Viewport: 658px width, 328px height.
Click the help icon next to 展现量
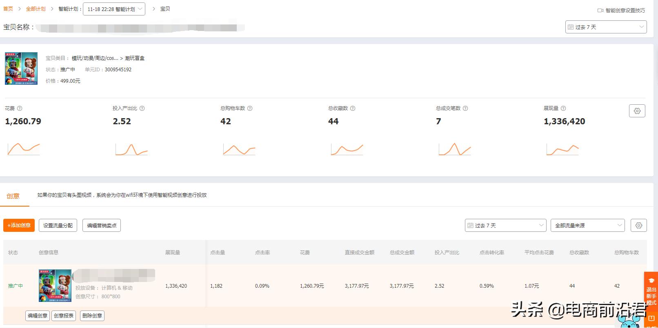click(x=563, y=108)
